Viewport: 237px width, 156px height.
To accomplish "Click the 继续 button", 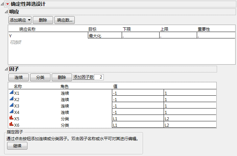I will [x=17, y=146].
